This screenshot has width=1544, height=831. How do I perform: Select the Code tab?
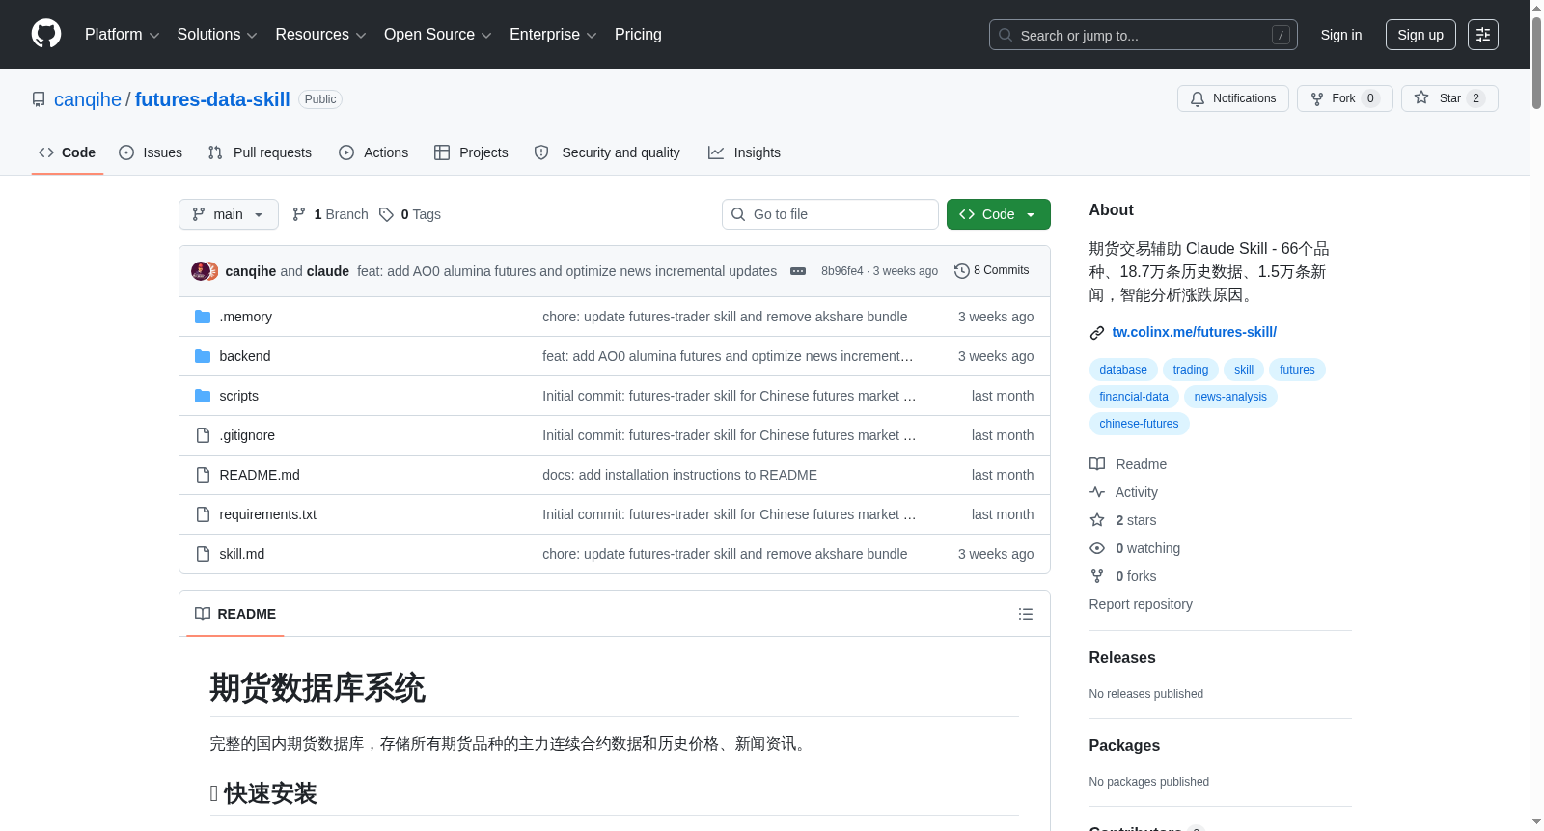[68, 152]
